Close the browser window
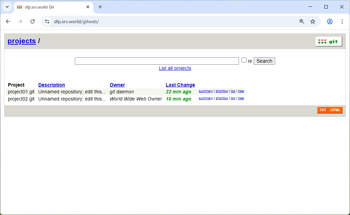 [x=341, y=7]
